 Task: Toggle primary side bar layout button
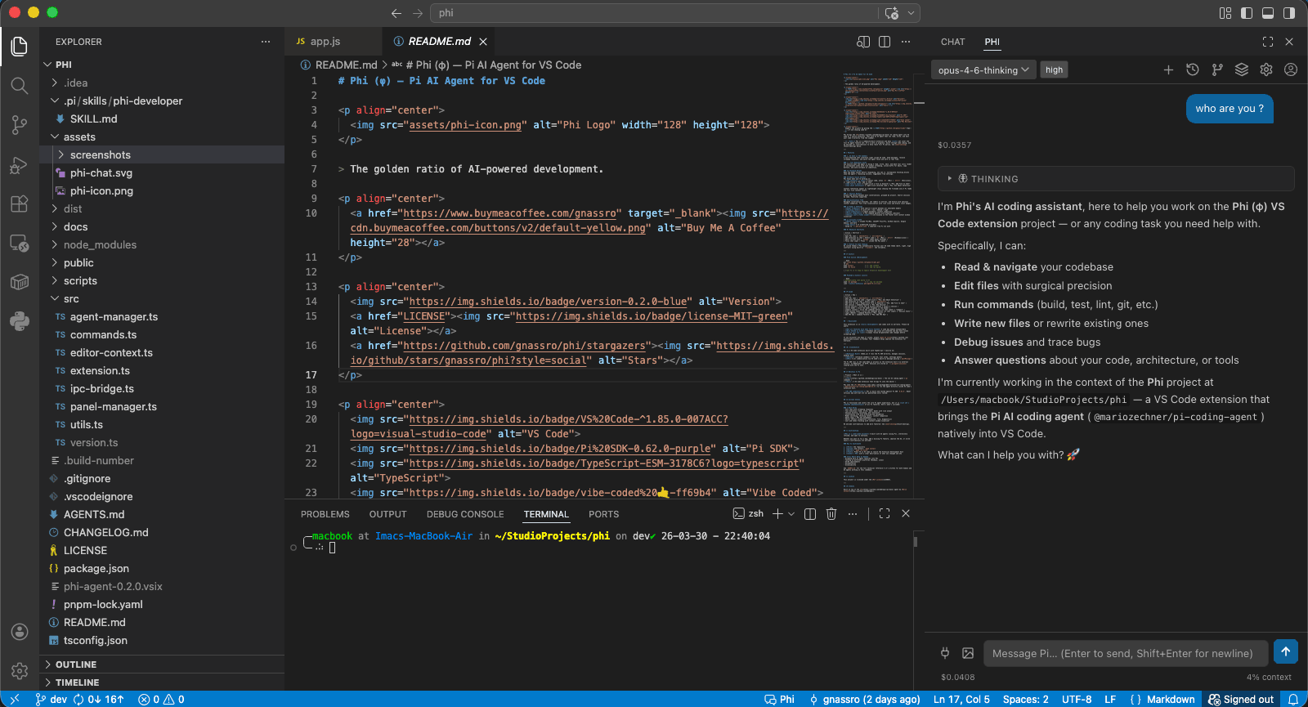coord(1247,13)
